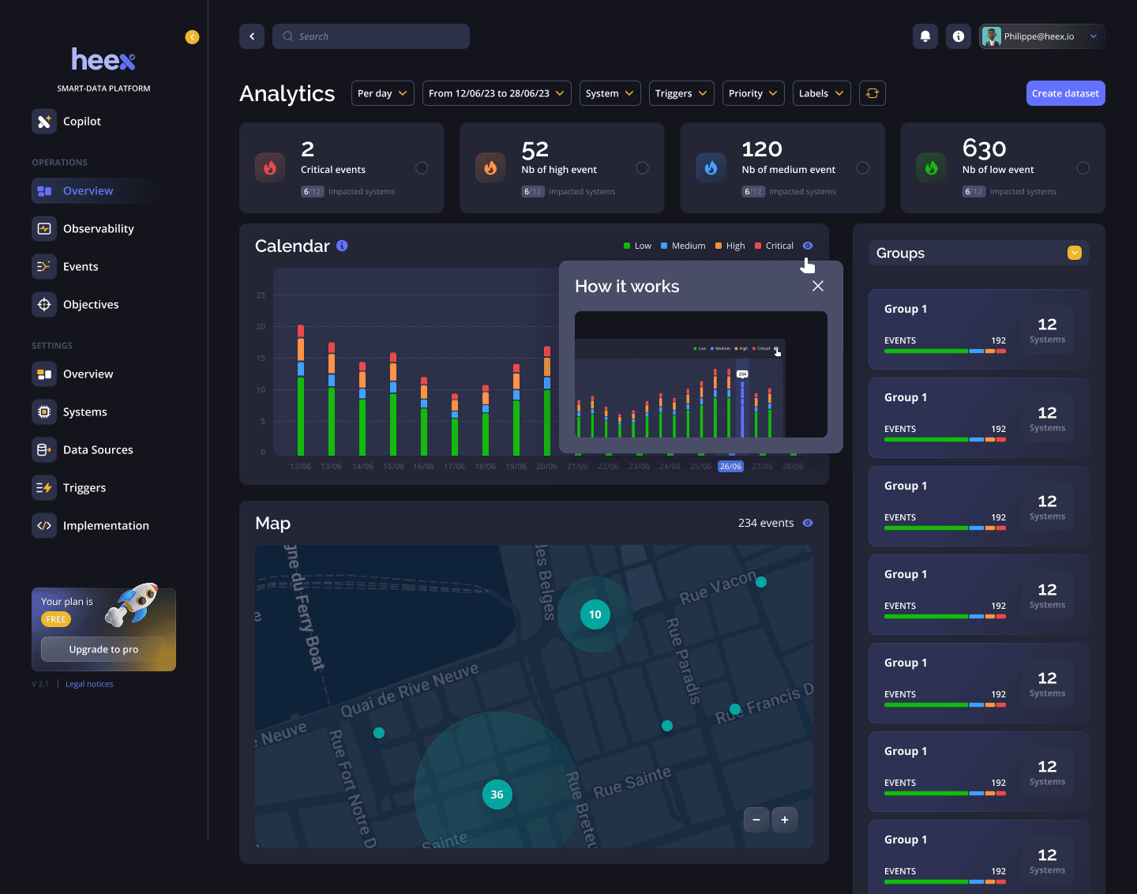Image resolution: width=1137 pixels, height=894 pixels.
Task: Open the Labels filter dropdown
Action: [x=822, y=93]
